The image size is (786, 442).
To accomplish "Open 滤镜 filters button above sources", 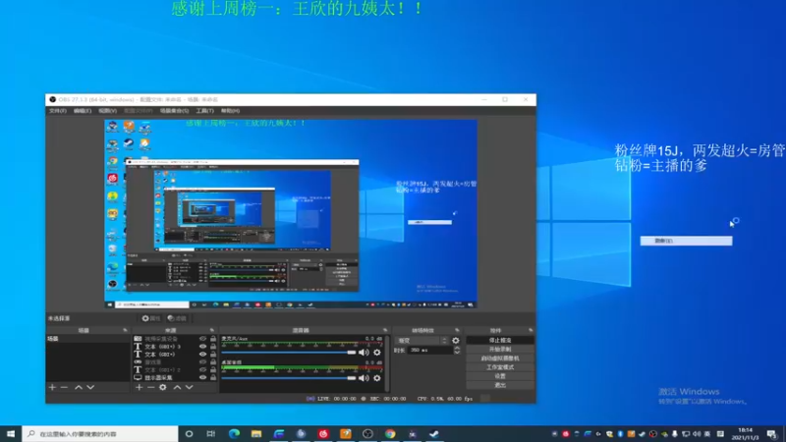I will [177, 318].
